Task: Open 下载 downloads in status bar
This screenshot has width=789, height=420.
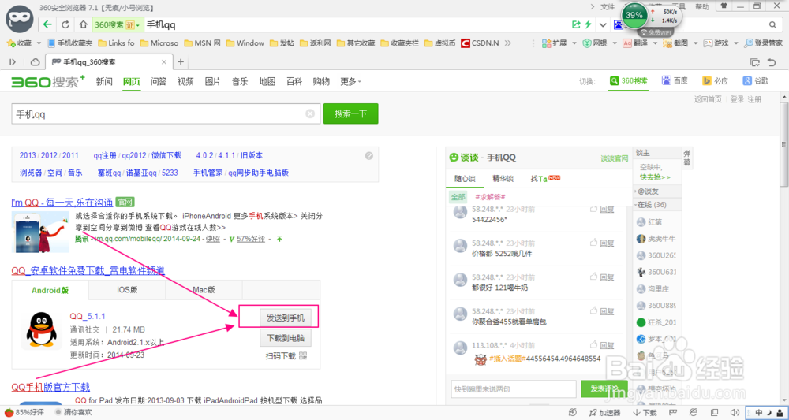Action: tap(645, 412)
